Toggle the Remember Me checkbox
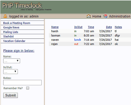Screen dimensions: 131x105 (x=28, y=88)
